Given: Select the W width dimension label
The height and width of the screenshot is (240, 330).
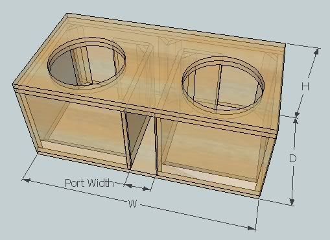Looking at the screenshot, I should (x=132, y=204).
